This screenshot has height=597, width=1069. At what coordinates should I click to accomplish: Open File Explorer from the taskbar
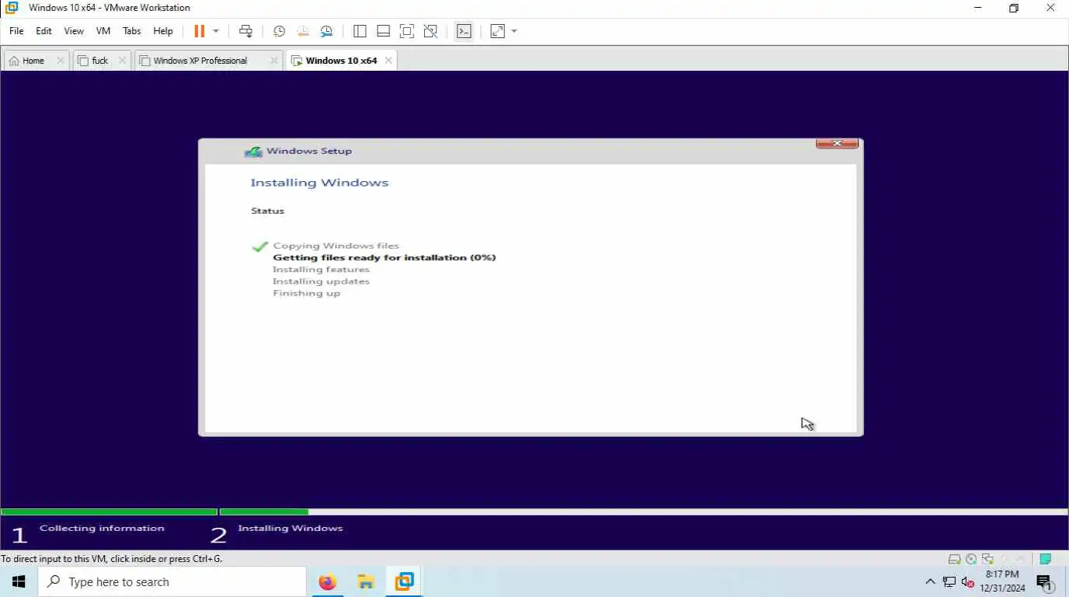[x=366, y=581]
